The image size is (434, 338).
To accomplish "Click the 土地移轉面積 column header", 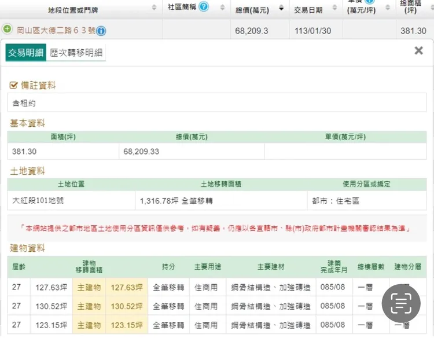I will point(221,184).
